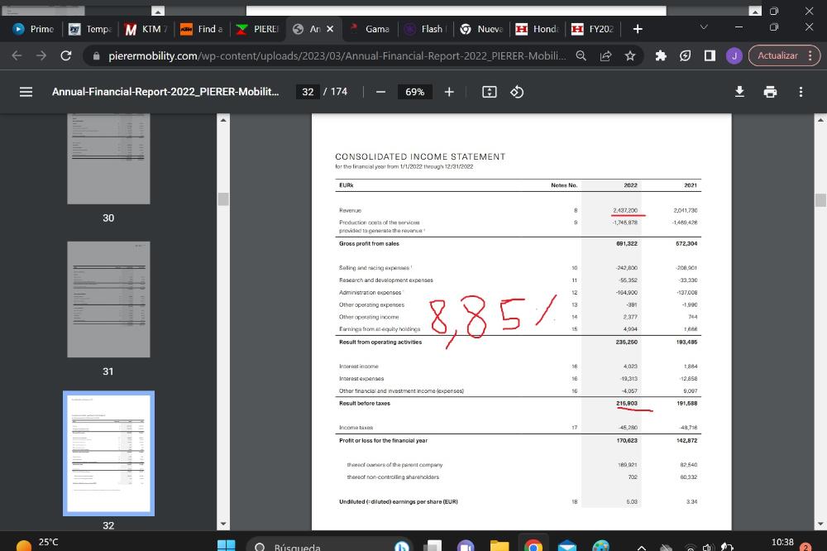Open the browser extensions puzzle icon

[661, 56]
